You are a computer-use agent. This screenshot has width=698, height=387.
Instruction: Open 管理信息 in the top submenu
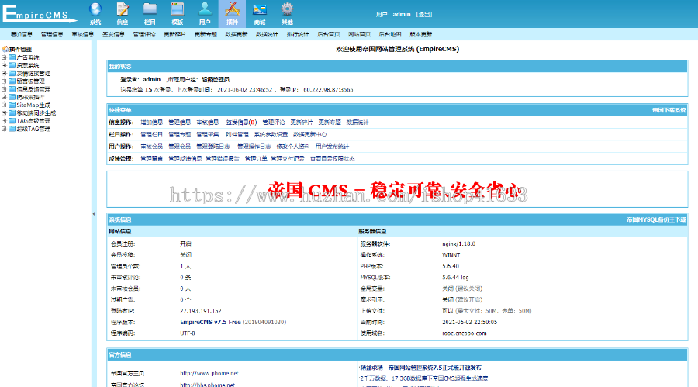[x=52, y=34]
